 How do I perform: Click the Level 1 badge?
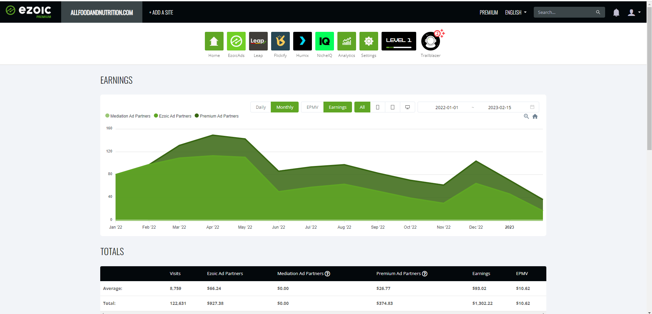point(399,41)
